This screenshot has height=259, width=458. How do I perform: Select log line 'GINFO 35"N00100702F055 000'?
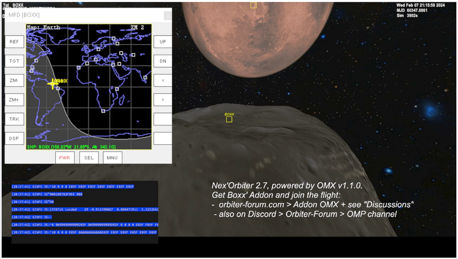pyautogui.click(x=47, y=194)
